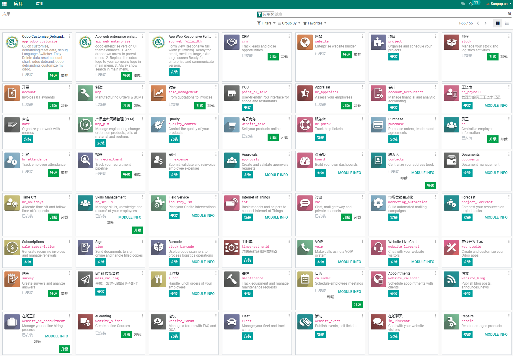Image resolution: width=513 pixels, height=356 pixels.
Task: Click the 制造 mrp wrench icon
Action: pos(85,93)
